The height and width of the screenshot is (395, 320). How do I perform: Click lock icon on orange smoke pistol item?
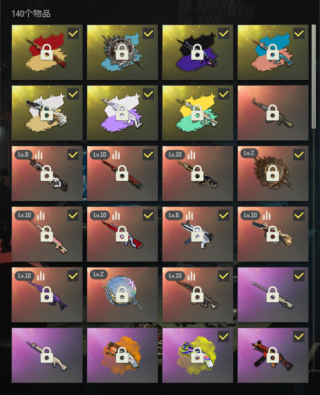[122, 355]
